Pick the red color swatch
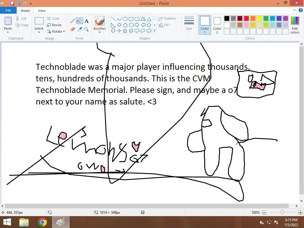Image resolution: width=304 pixels, height=228 pixels. [246, 18]
